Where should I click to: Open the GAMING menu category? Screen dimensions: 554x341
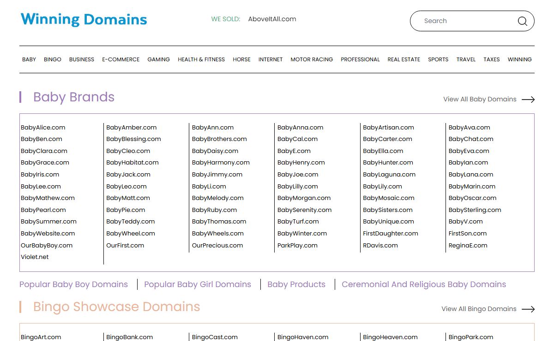(x=159, y=59)
